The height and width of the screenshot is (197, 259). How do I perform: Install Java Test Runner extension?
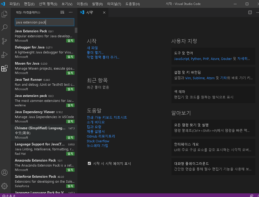70,89
